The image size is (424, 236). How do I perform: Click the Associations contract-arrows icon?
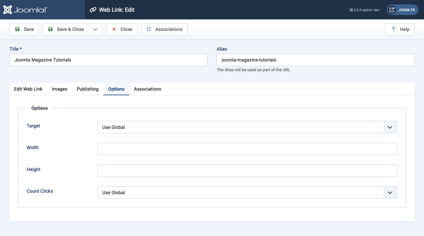149,29
